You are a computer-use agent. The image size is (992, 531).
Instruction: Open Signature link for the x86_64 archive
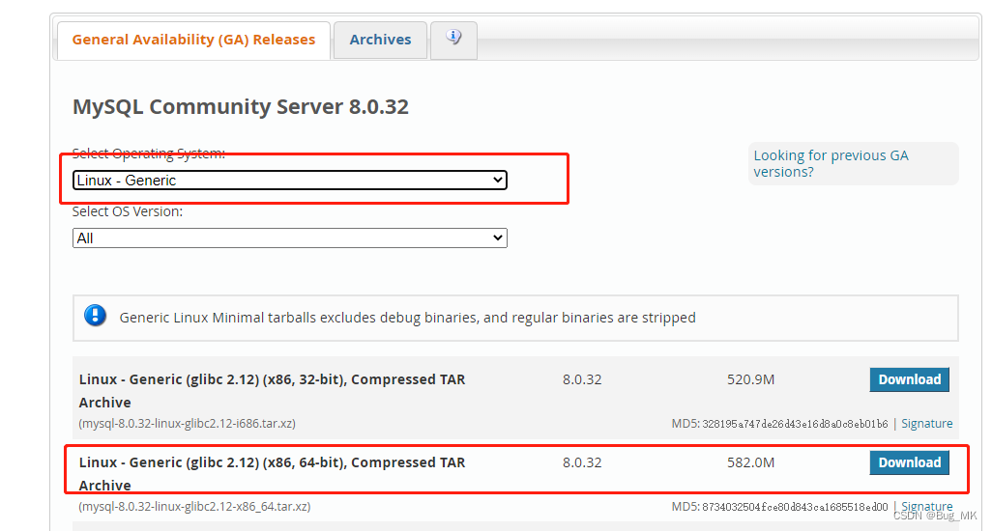click(927, 506)
